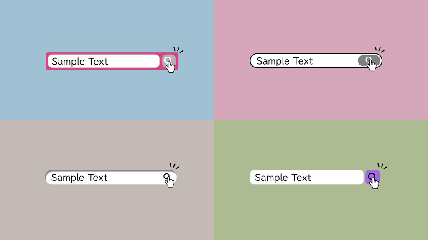This screenshot has width=428, height=240.
Task: Click the click-burst marks on the pink panel
Action: tap(380, 50)
